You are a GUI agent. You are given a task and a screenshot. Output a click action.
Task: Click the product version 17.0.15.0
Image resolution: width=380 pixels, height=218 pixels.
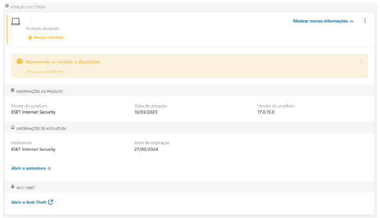pos(266,112)
